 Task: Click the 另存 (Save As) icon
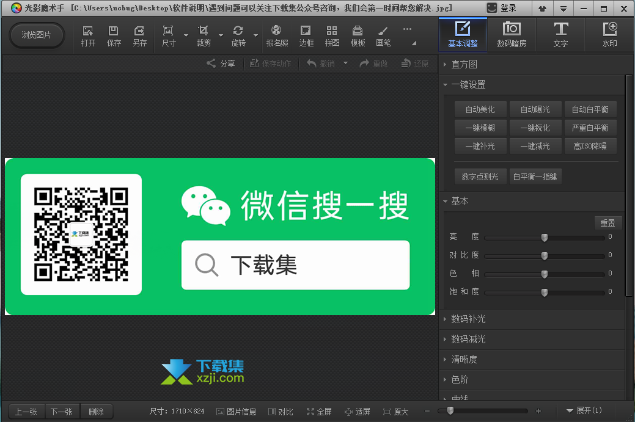coord(139,37)
